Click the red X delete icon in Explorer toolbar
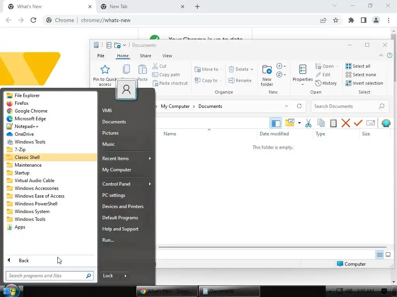Viewport: 397px width, 297px height. (345, 123)
